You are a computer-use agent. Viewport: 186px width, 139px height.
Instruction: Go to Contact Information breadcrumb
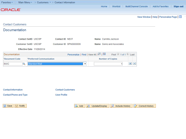tap(65, 2)
